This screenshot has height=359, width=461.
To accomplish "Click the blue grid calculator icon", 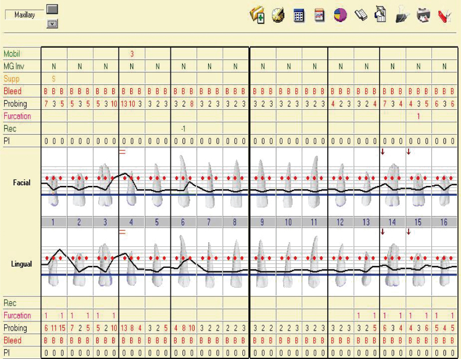I will [299, 16].
